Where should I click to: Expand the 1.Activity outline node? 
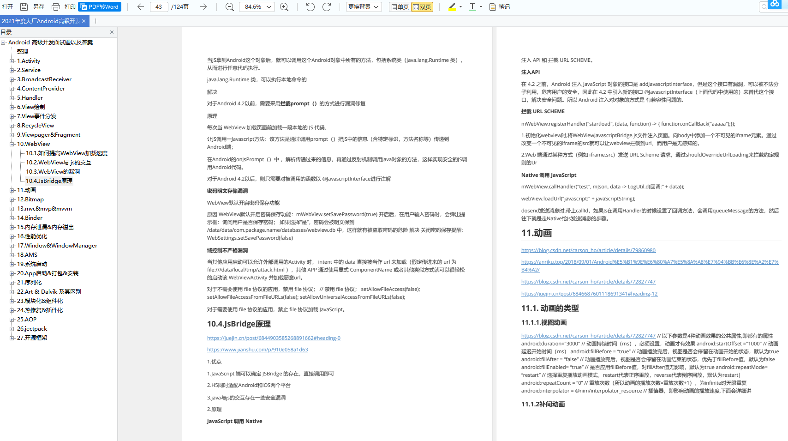[x=12, y=61]
